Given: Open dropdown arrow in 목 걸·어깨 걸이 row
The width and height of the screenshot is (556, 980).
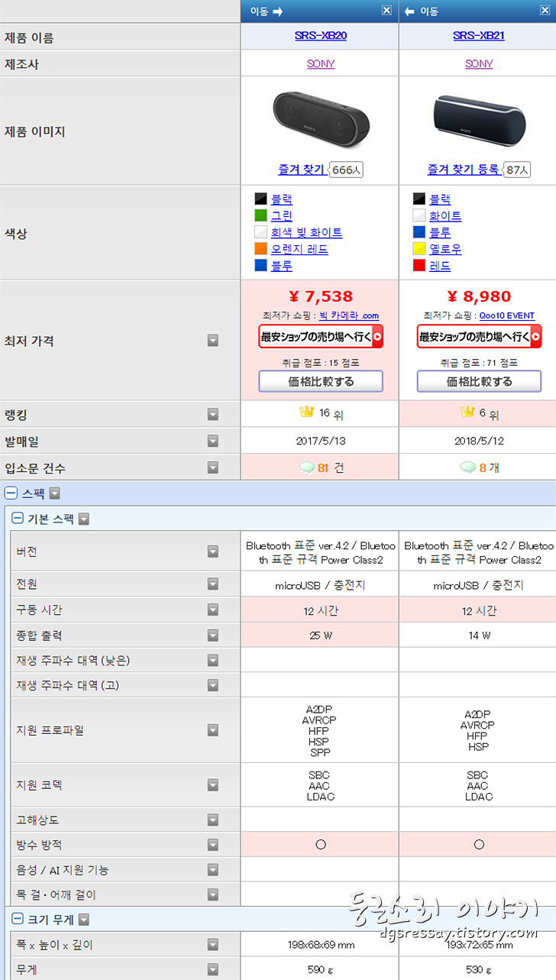Looking at the screenshot, I should [x=213, y=894].
